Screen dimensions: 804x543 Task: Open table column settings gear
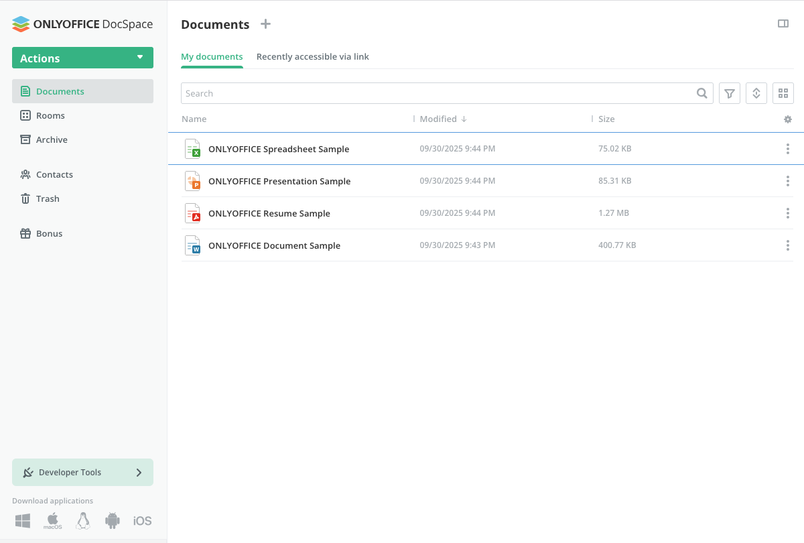point(788,119)
